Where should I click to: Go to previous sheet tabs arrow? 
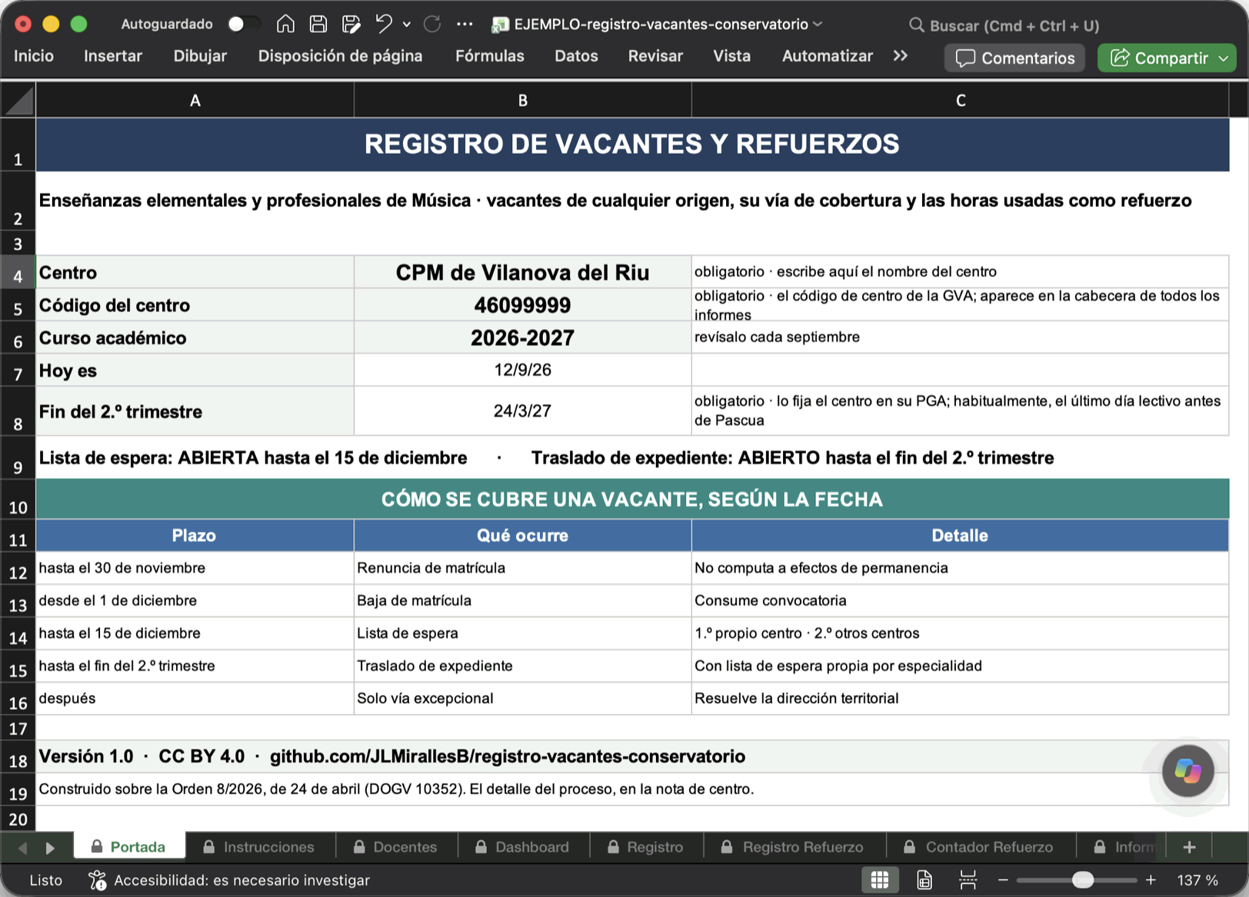coord(22,848)
